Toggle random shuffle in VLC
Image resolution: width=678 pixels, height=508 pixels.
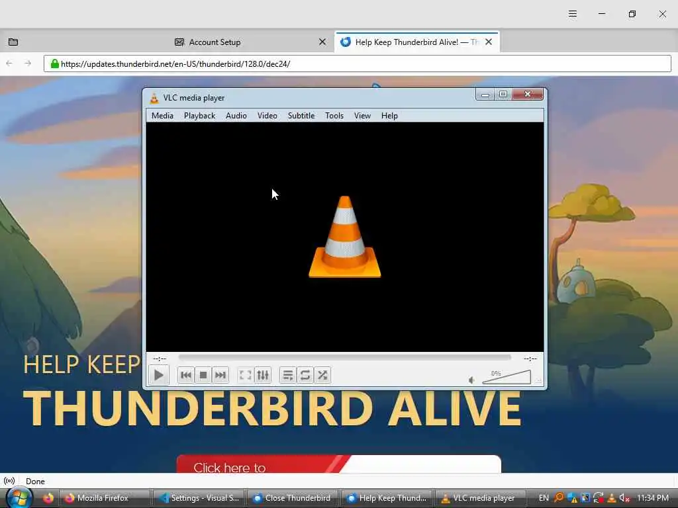pyautogui.click(x=322, y=376)
